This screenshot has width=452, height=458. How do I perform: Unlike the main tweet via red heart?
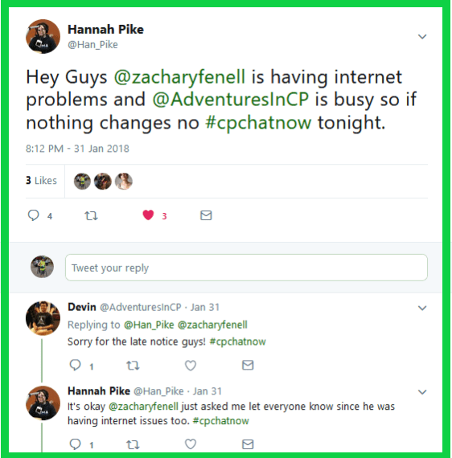148,215
